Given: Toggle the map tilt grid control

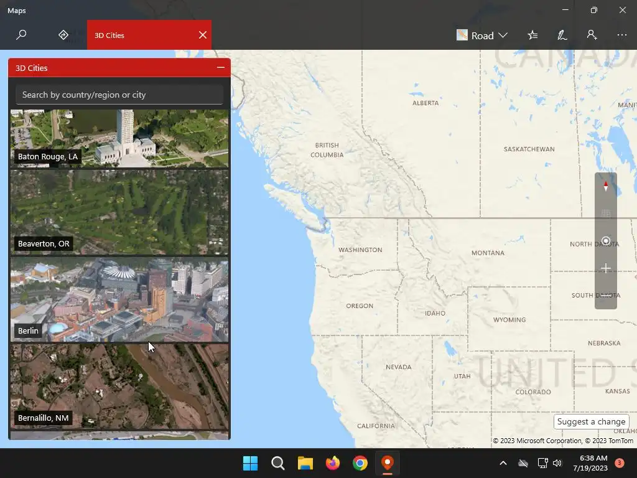Looking at the screenshot, I should click(606, 213).
